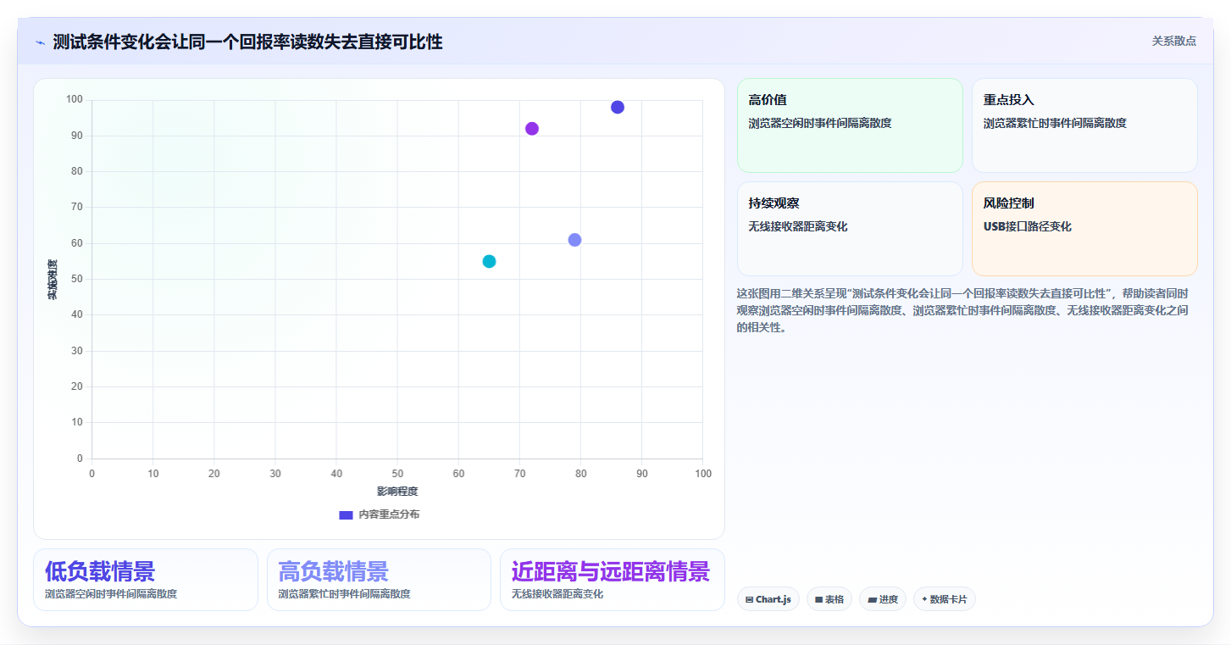Viewport: 1231px width, 645px height.
Task: Toggle the 内容重点分布 legend color box
Action: pos(346,514)
